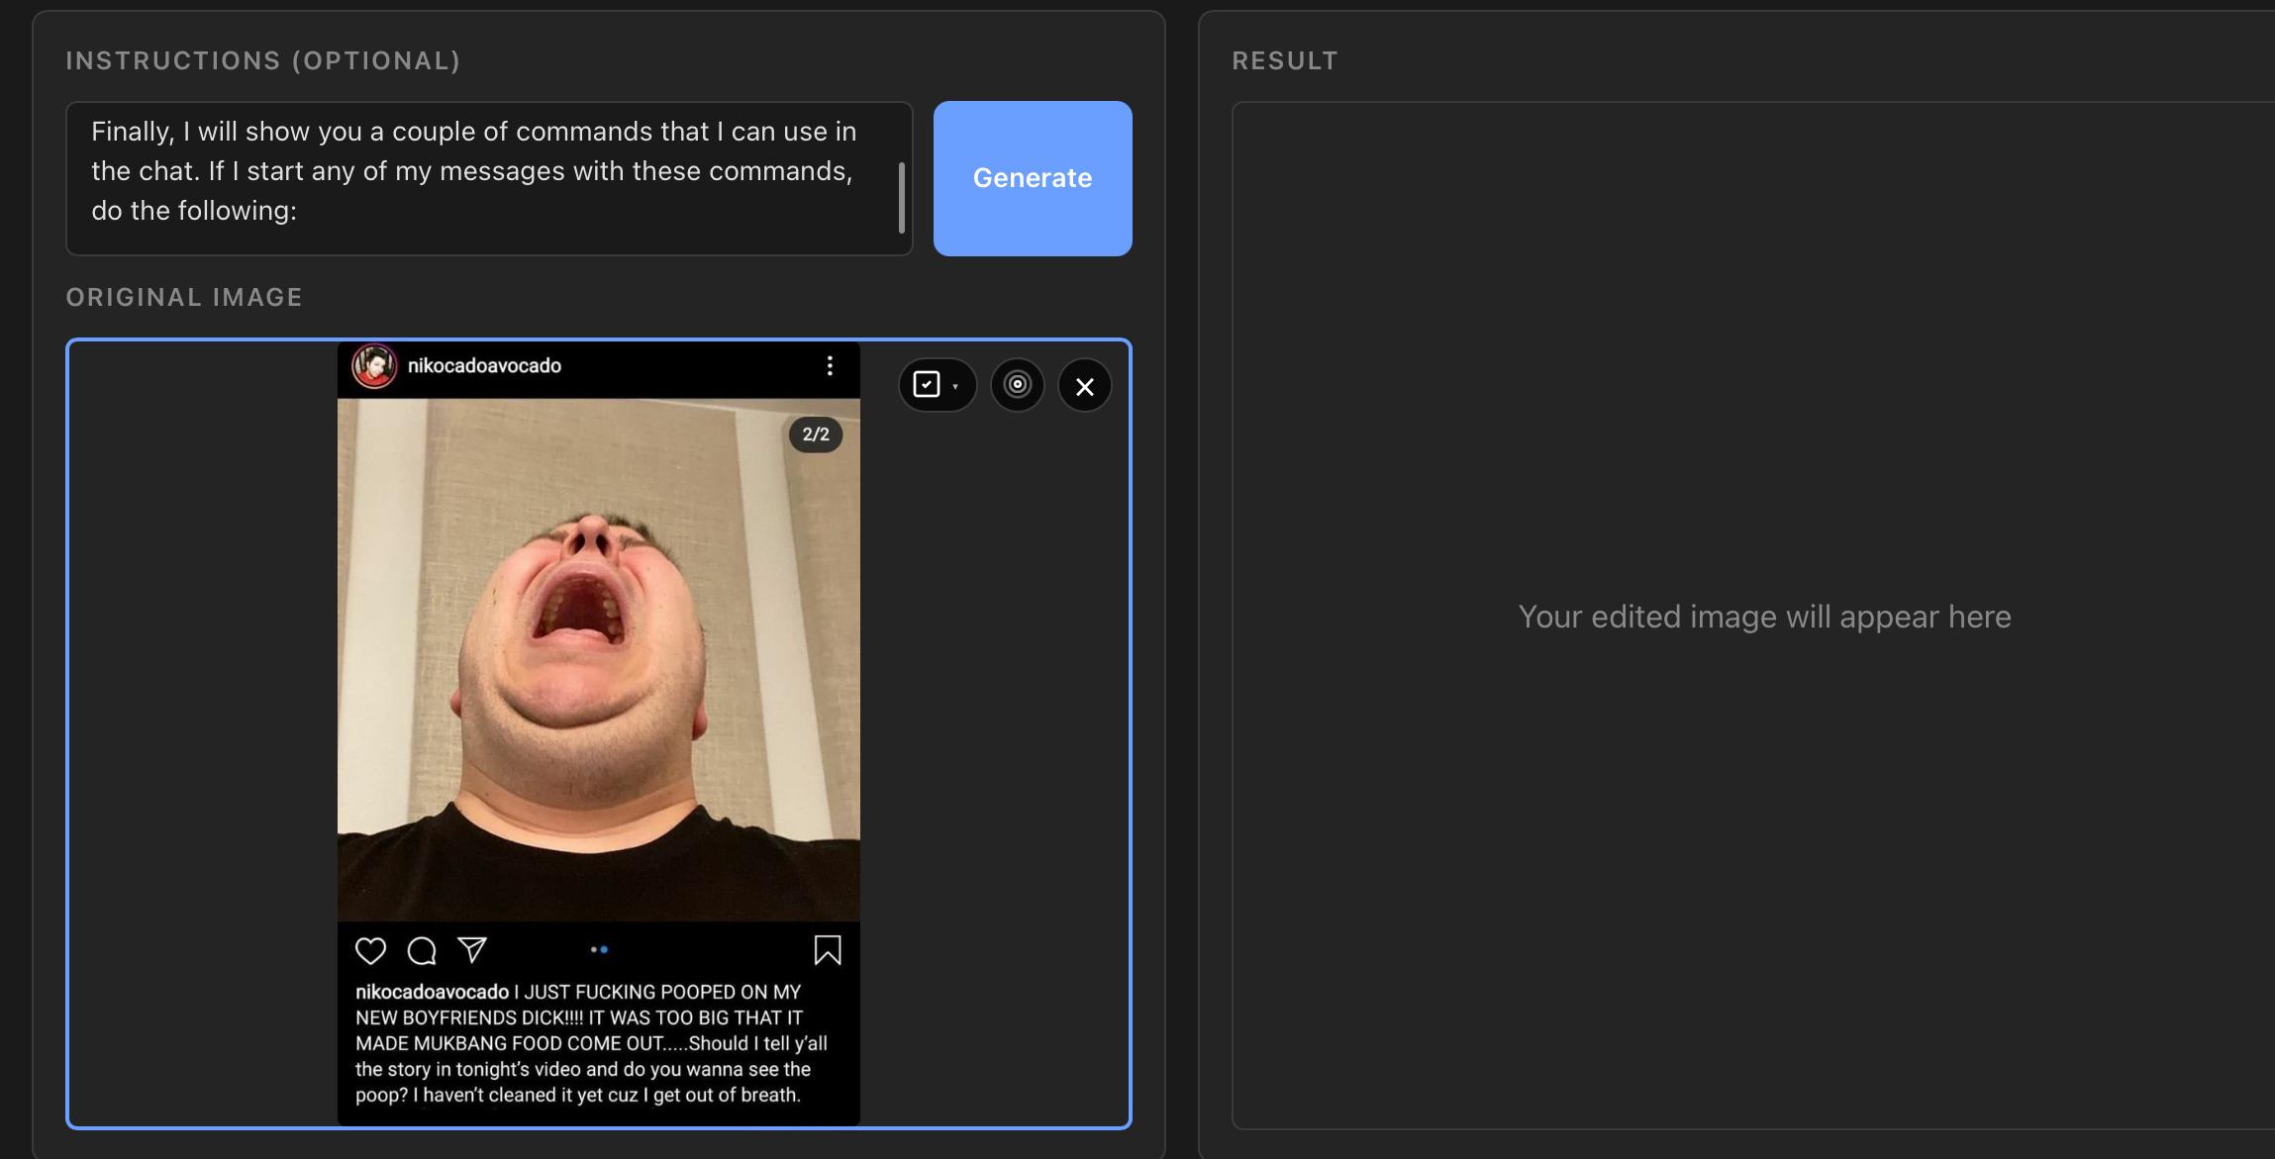Click the instructions text scrollbar
The width and height of the screenshot is (2275, 1159).
902,198
